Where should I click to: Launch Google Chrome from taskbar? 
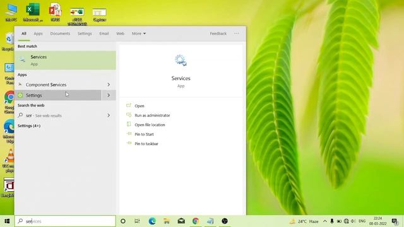[196, 221]
